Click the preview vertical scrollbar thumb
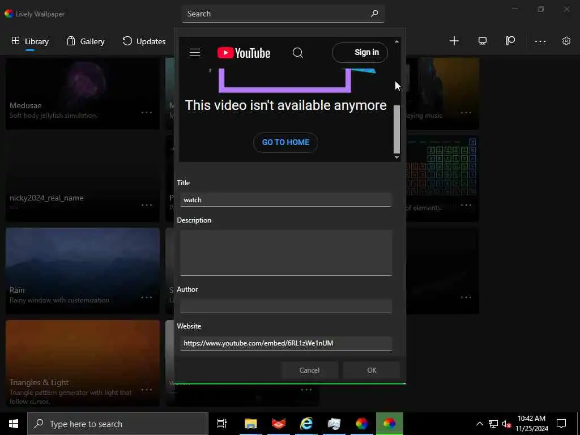This screenshot has height=435, width=580. 396,129
